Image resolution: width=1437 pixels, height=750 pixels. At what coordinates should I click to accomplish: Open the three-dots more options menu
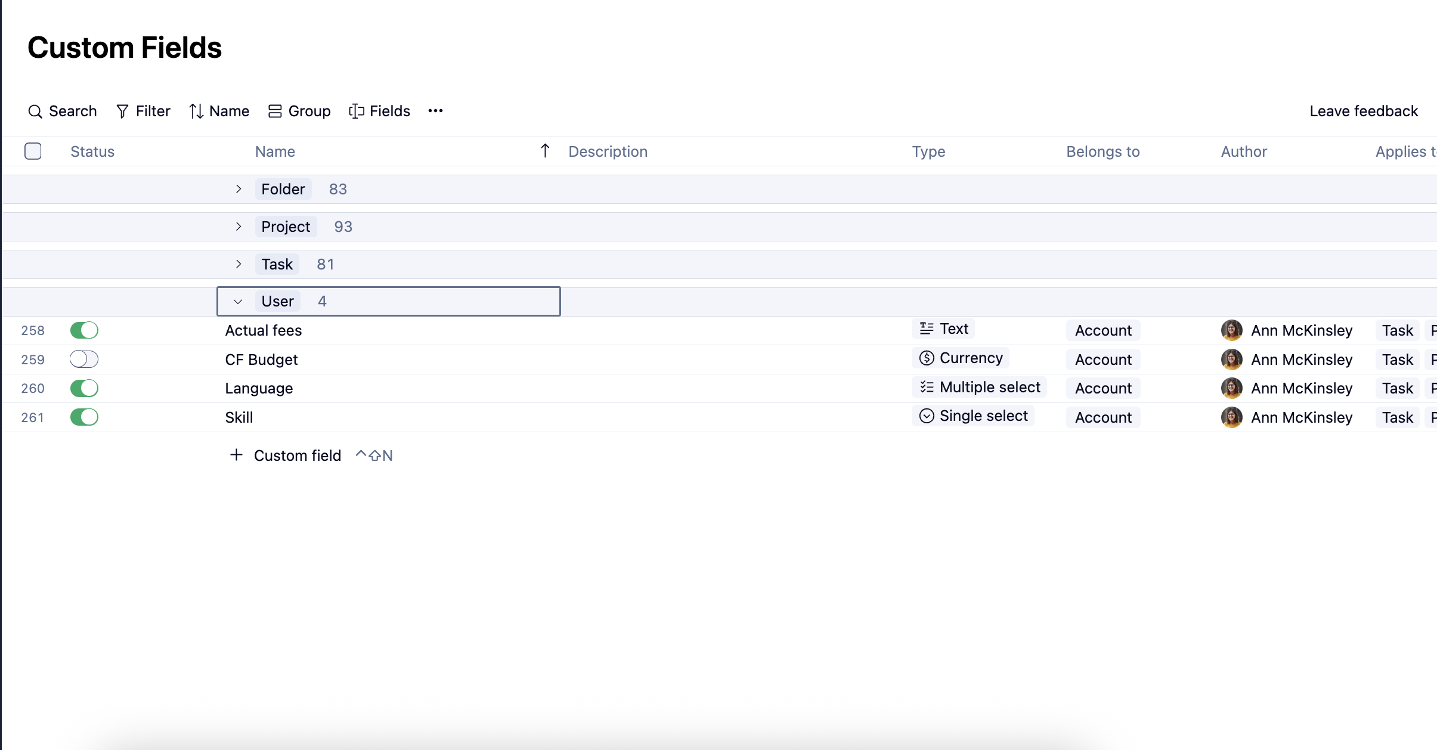coord(436,111)
